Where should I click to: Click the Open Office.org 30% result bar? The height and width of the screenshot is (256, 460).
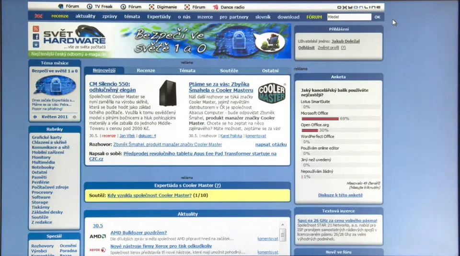(310, 130)
